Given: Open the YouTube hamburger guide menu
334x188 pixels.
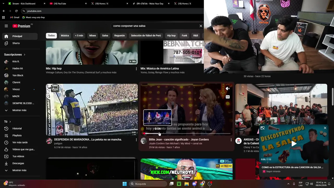Looking at the screenshot, I should (6, 26).
